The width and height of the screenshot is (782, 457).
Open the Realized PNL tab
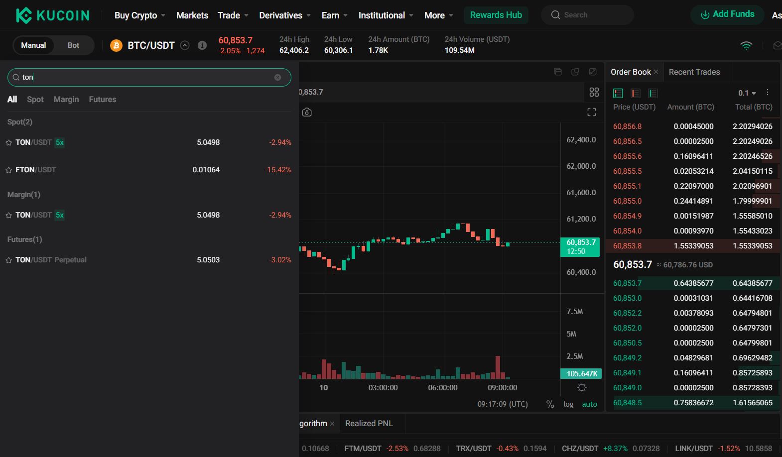(x=369, y=424)
